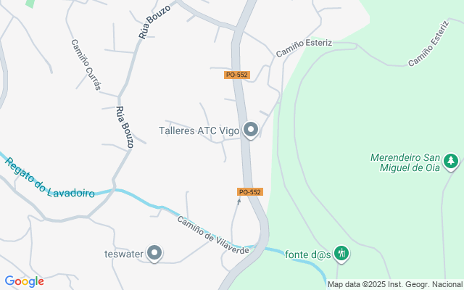Viewport: 464px width, 290px height.
Task: Click the fonte d@s text label
Action: tap(307, 254)
